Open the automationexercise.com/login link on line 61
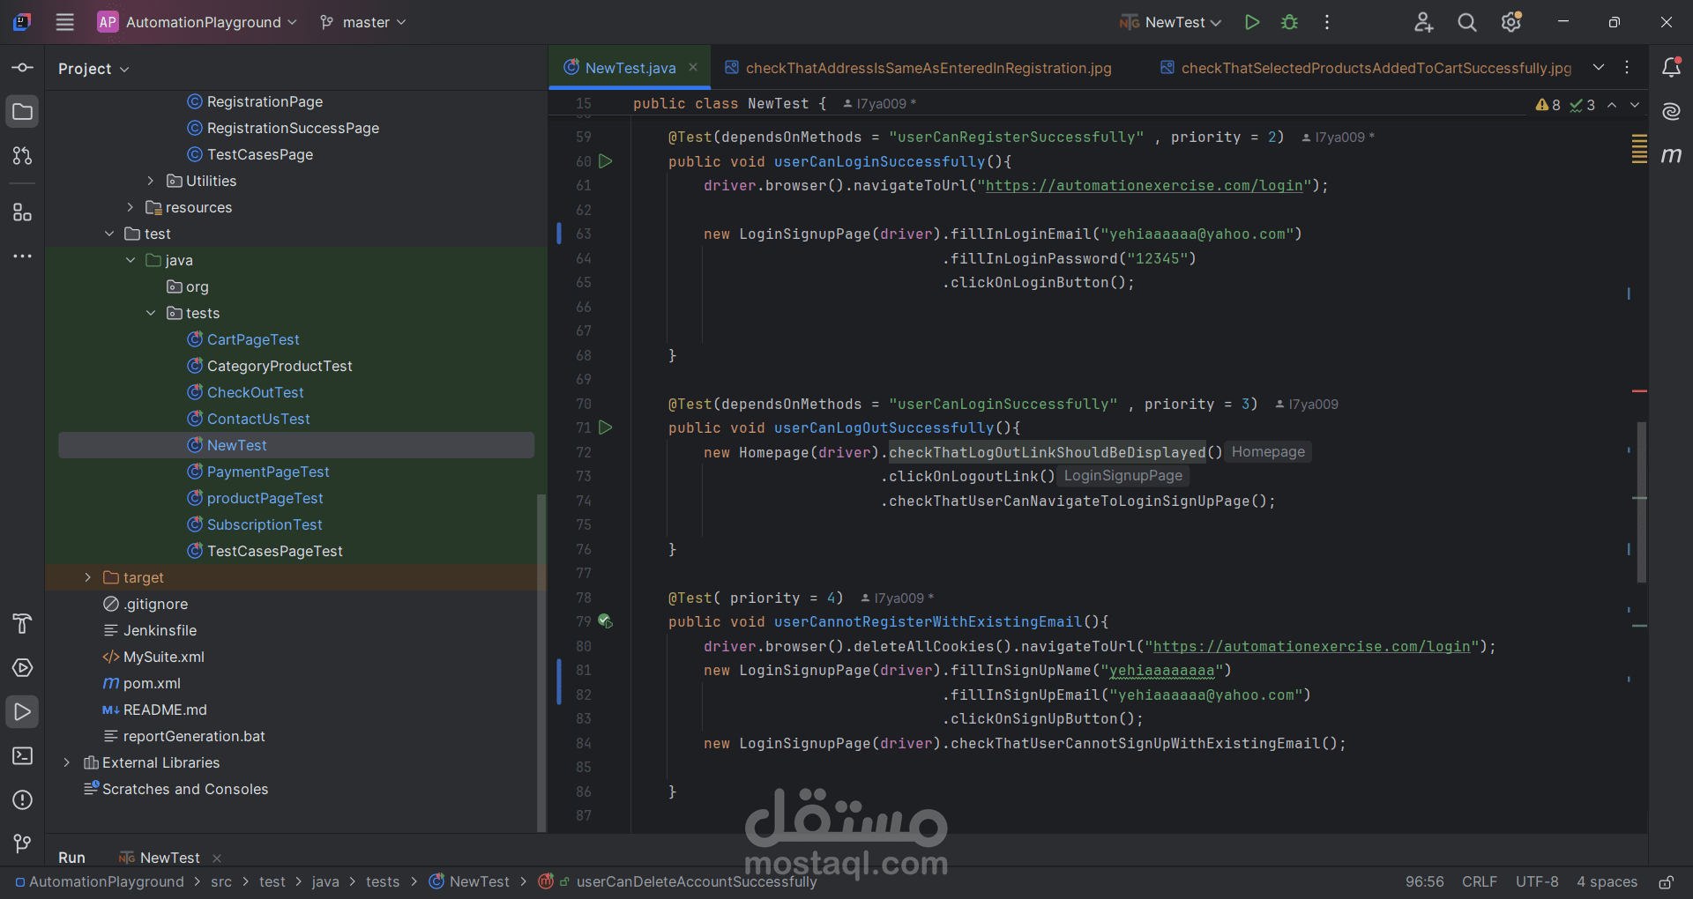This screenshot has width=1693, height=899. click(1144, 185)
